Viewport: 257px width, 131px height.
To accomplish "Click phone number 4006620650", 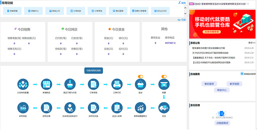I will coord(250,74).
